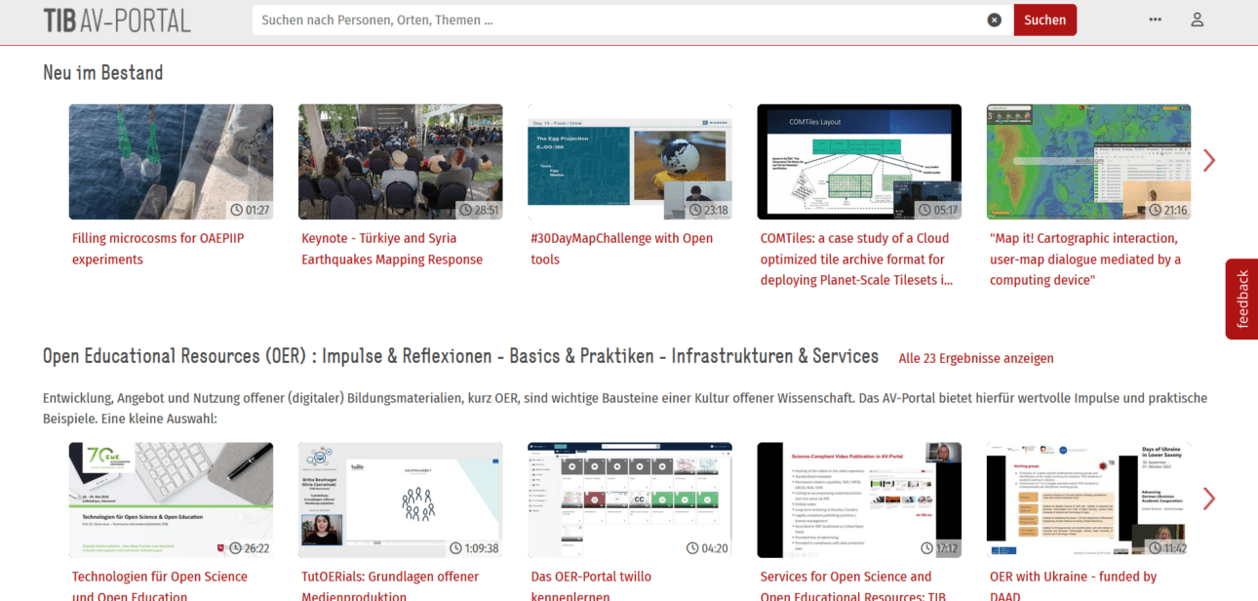Viewport: 1258px width, 601px height.
Task: Open Map it! Cartographic interaction thumbnail
Action: (x=1088, y=162)
